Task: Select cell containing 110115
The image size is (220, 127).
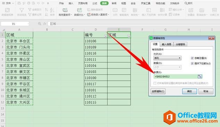Action: [96, 102]
